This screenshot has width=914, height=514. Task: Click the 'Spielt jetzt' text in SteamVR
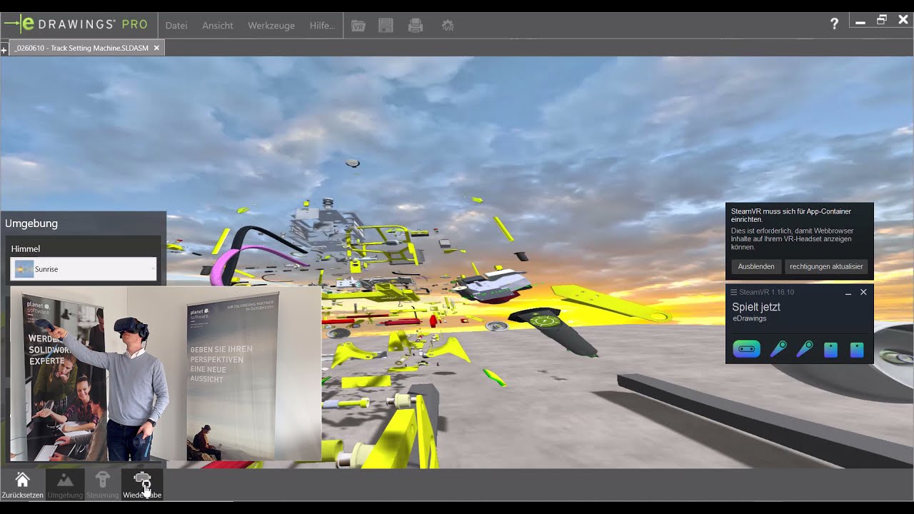tap(756, 307)
